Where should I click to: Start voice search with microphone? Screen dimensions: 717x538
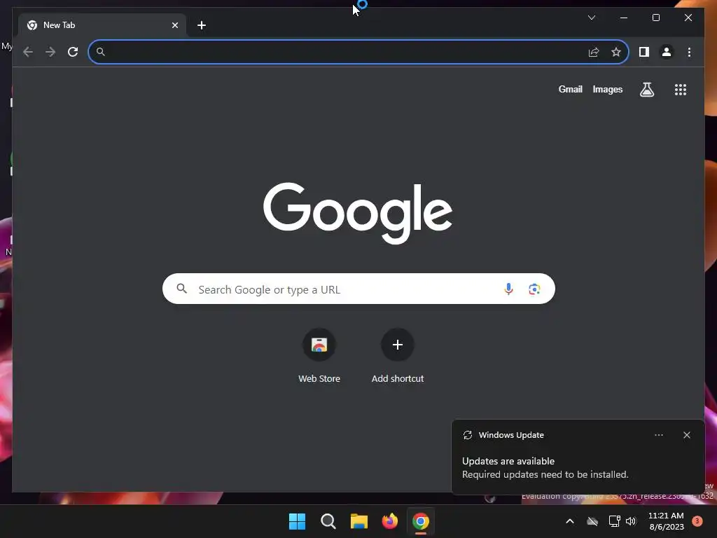(508, 289)
